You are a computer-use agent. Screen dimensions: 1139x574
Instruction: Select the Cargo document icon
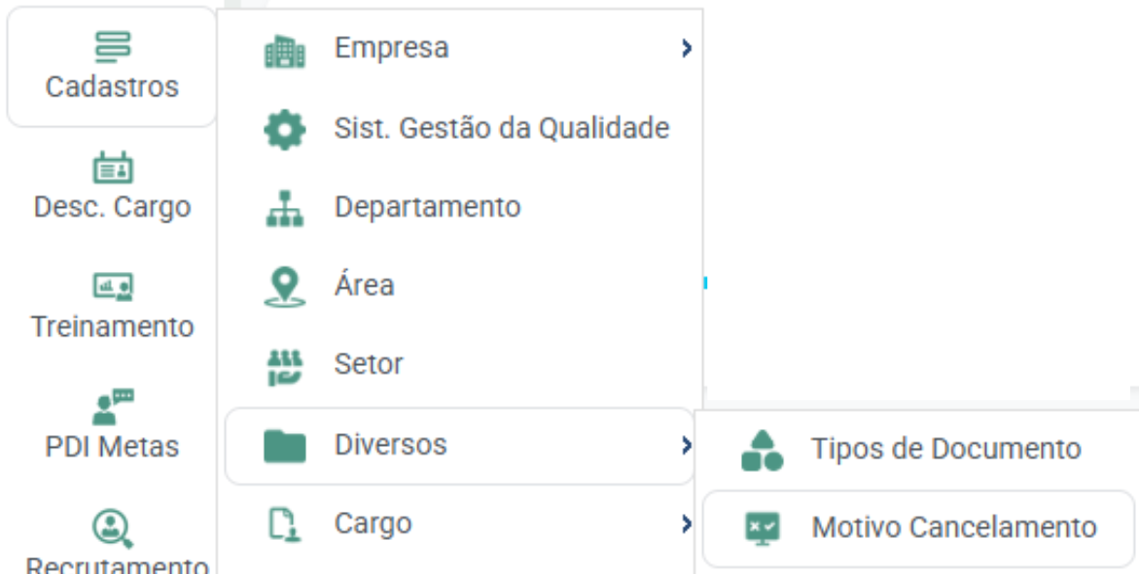(x=285, y=523)
